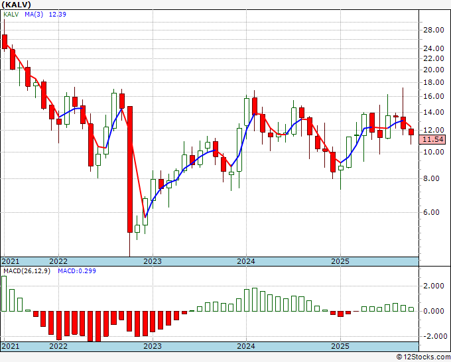Click 2025 on the MACD panel timeline
451x362 pixels.
[x=340, y=346]
